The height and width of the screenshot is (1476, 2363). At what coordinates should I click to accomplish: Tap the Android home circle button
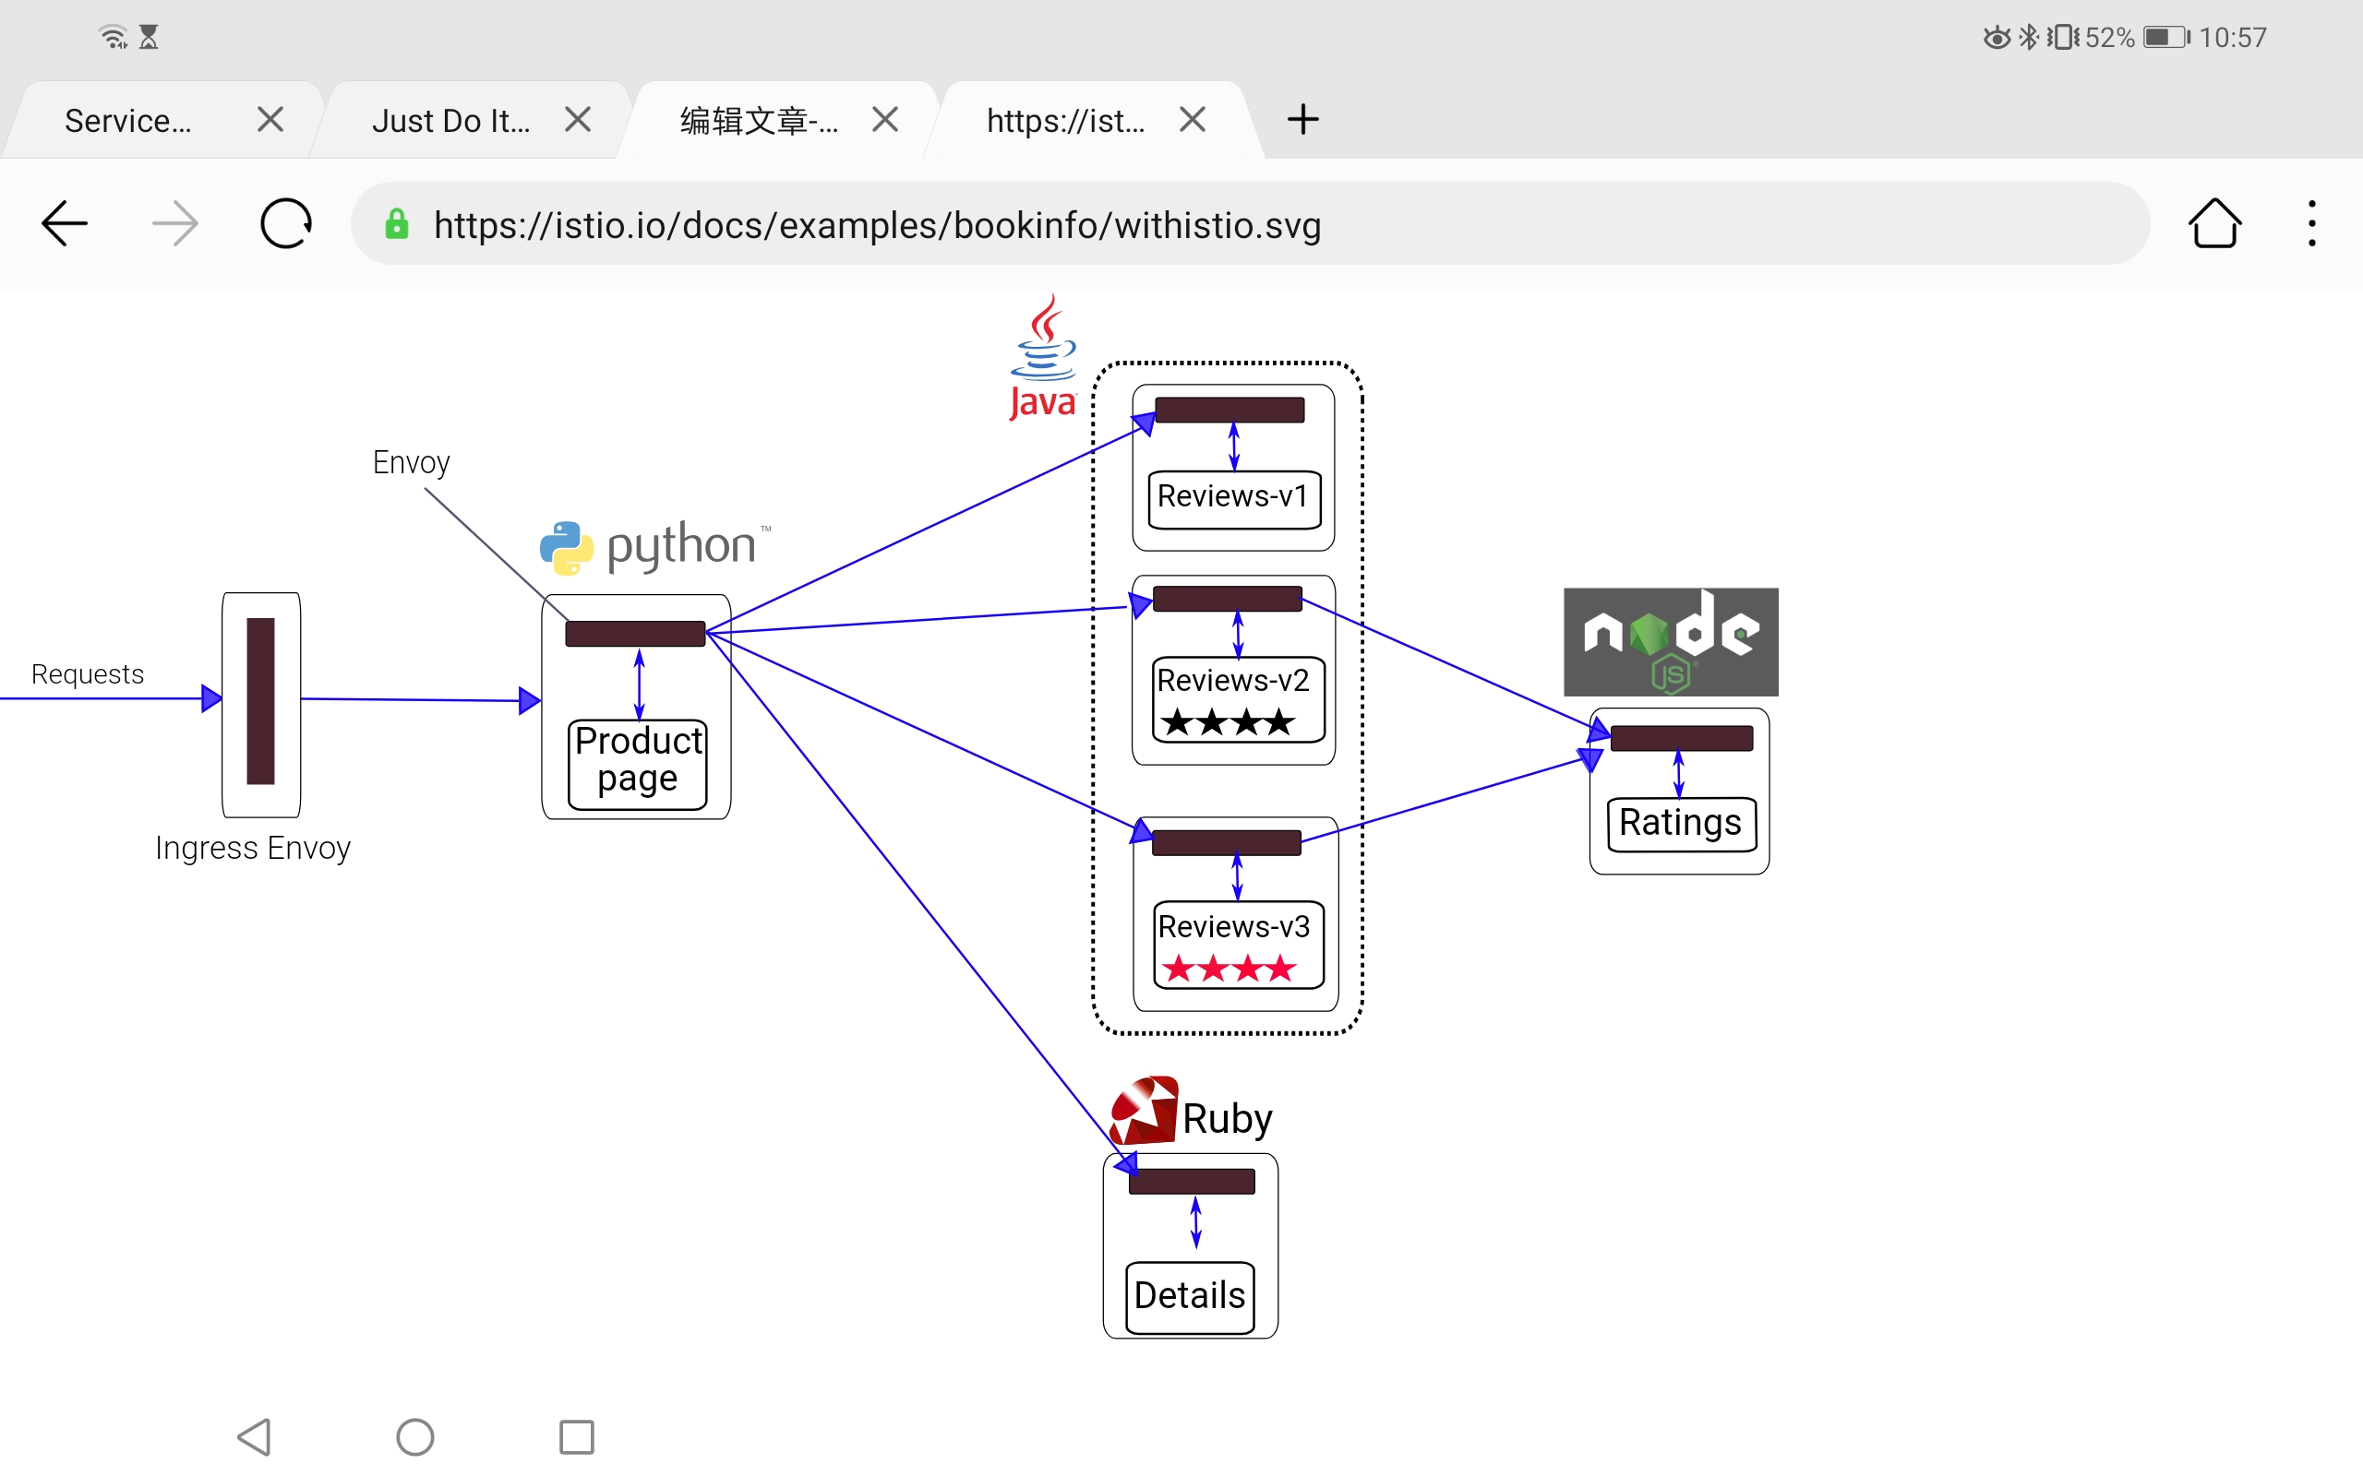pyautogui.click(x=415, y=1436)
